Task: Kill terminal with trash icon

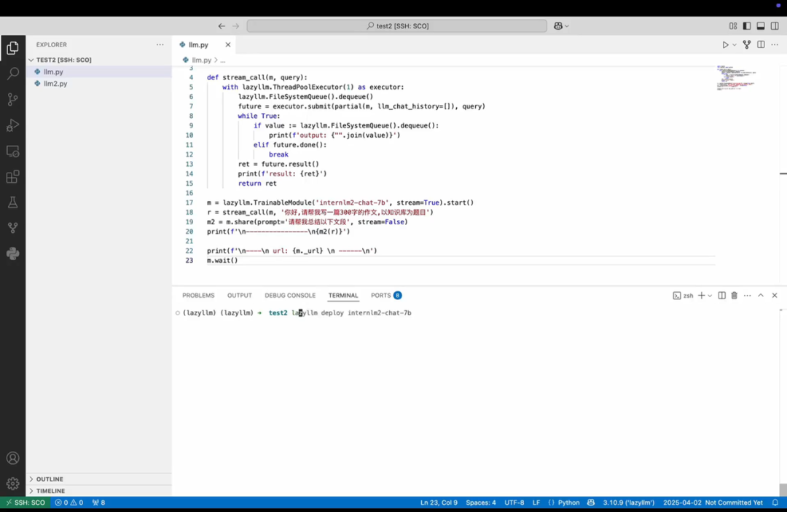Action: tap(735, 296)
